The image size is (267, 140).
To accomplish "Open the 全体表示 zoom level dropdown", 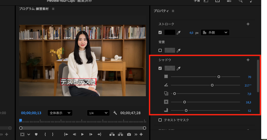I will (60, 113).
